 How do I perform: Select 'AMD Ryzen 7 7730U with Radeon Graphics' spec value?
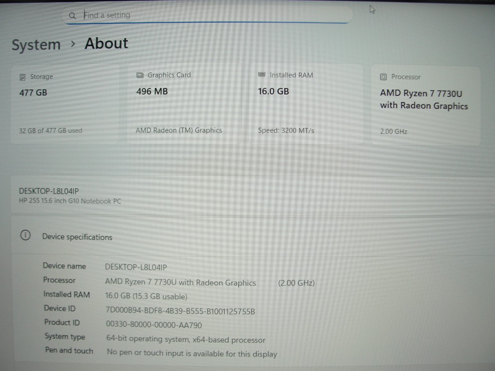[x=180, y=283]
